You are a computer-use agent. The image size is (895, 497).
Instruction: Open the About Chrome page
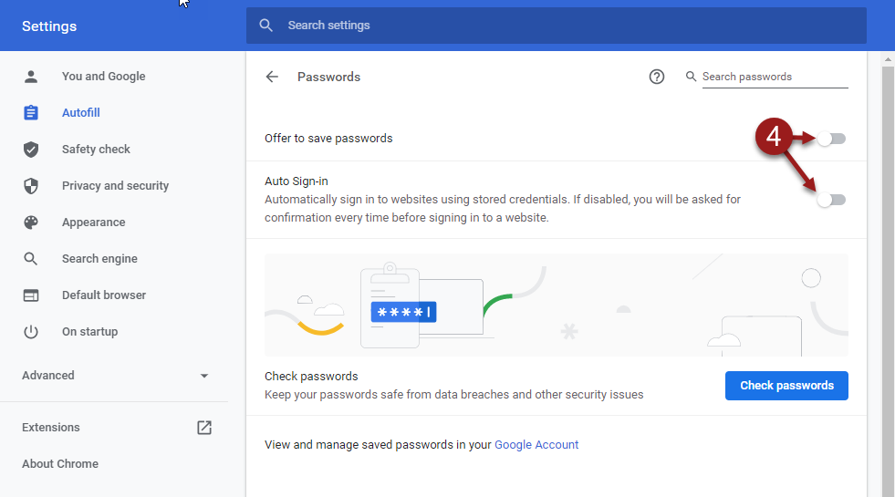pyautogui.click(x=60, y=464)
